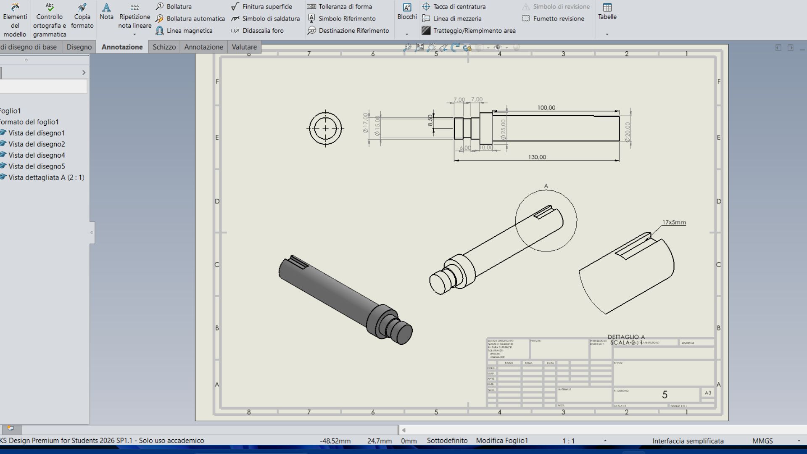
Task: Collapse the left panel via edge handle
Action: tap(92, 232)
